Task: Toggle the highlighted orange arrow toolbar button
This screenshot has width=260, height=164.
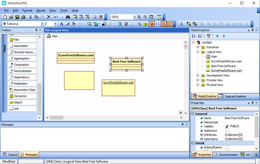Action: [x=152, y=24]
